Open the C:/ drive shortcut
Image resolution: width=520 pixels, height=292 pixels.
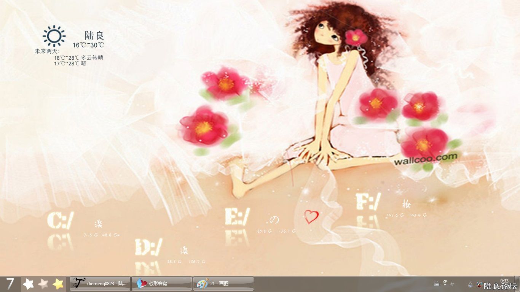tap(60, 221)
